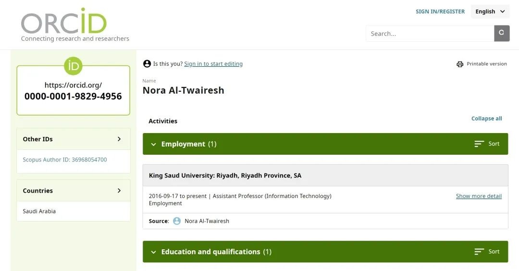
Task: Open the English language dropdown
Action: pyautogui.click(x=490, y=12)
